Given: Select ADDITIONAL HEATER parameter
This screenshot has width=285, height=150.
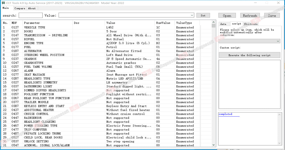Looking at the screenshot, I should 39,110.
